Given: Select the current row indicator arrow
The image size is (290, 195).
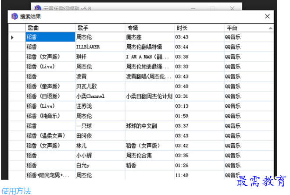Looking at the screenshot, I should pyautogui.click(x=12, y=38).
